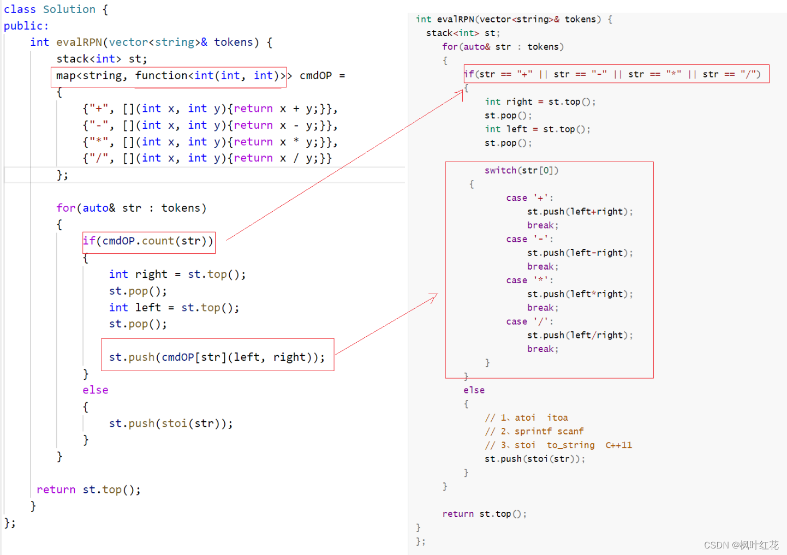The width and height of the screenshot is (787, 555).
Task: Click the highlighted operator string comparison condition box
Action: point(615,74)
